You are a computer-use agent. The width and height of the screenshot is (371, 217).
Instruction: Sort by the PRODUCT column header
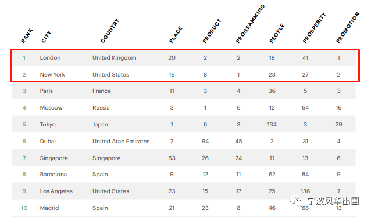pyautogui.click(x=212, y=31)
